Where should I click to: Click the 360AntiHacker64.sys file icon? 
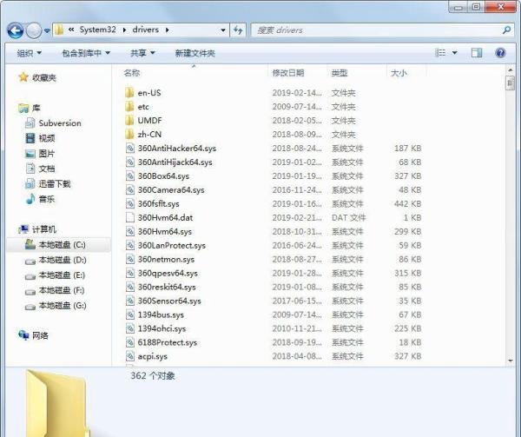click(130, 149)
